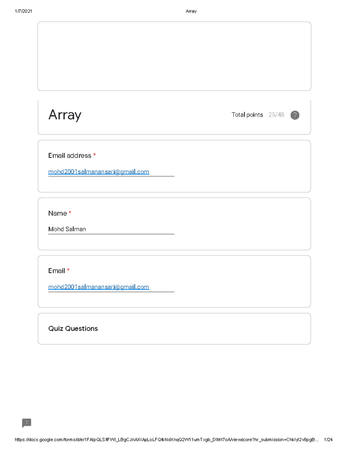Open the email link under "Email address"
348x451 pixels.
pos(99,172)
